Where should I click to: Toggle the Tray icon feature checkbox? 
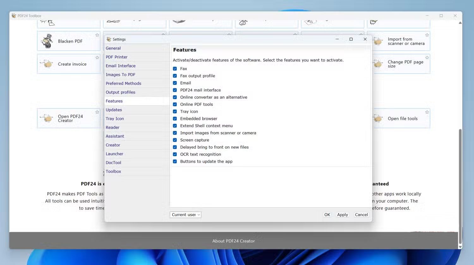coord(175,111)
